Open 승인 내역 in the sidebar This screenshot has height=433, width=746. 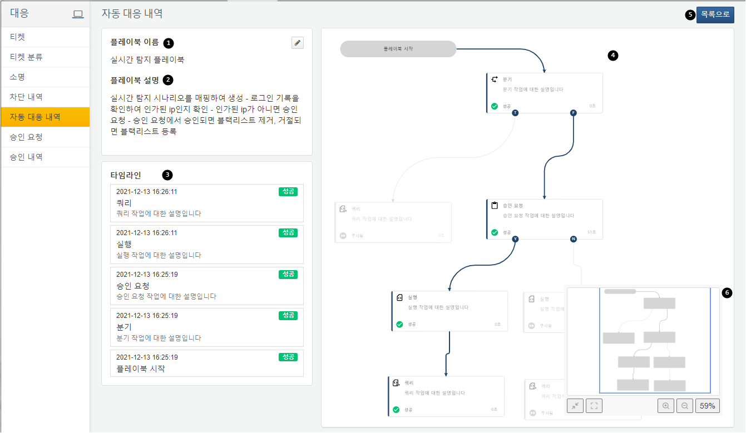45,157
